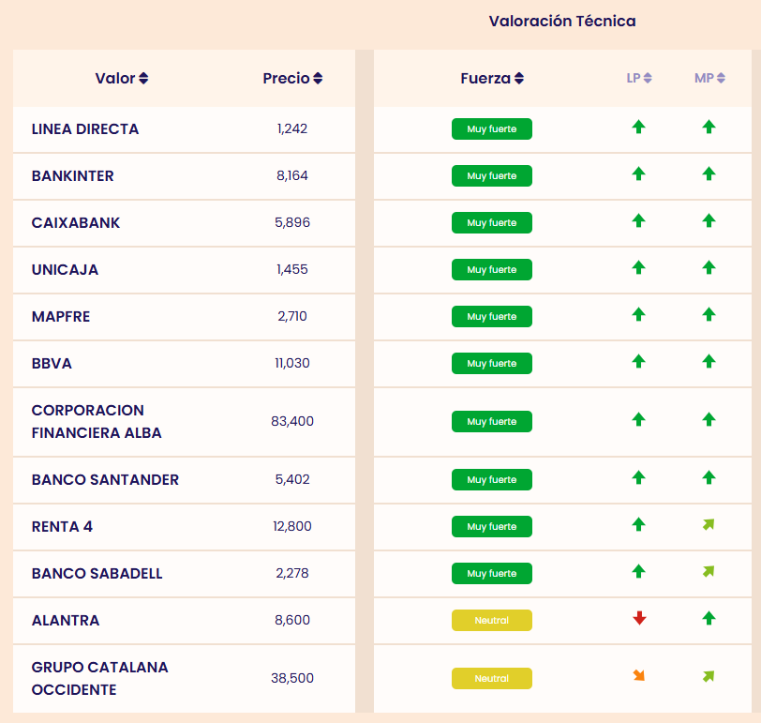The width and height of the screenshot is (761, 723).
Task: Click MAPFRE price 2,710
Action: [x=292, y=317]
